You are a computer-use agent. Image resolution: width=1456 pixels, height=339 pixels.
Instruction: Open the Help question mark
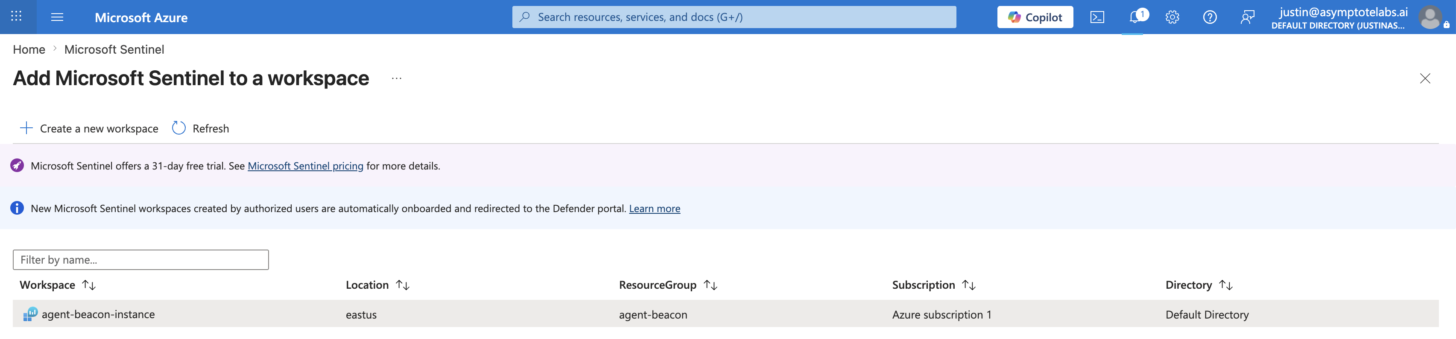pos(1210,17)
